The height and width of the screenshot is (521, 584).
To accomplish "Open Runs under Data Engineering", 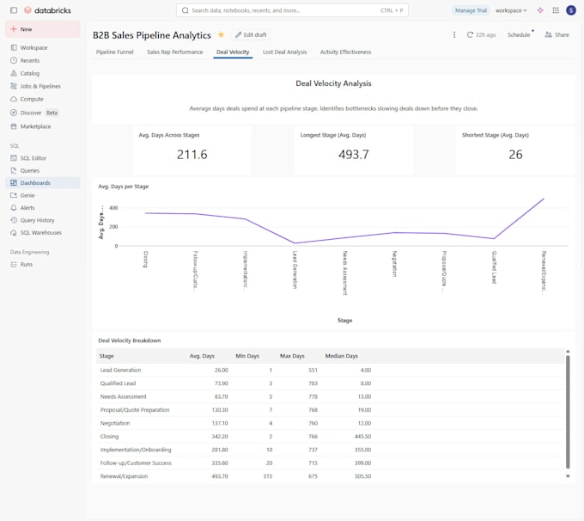I will pos(42,265).
